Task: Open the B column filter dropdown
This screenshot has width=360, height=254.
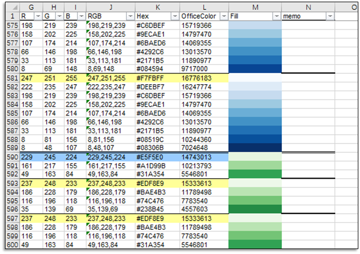Action: click(81, 16)
